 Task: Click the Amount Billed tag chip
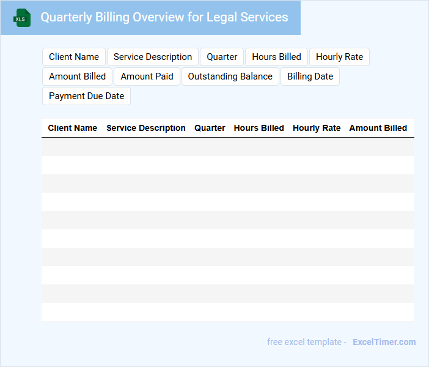77,76
